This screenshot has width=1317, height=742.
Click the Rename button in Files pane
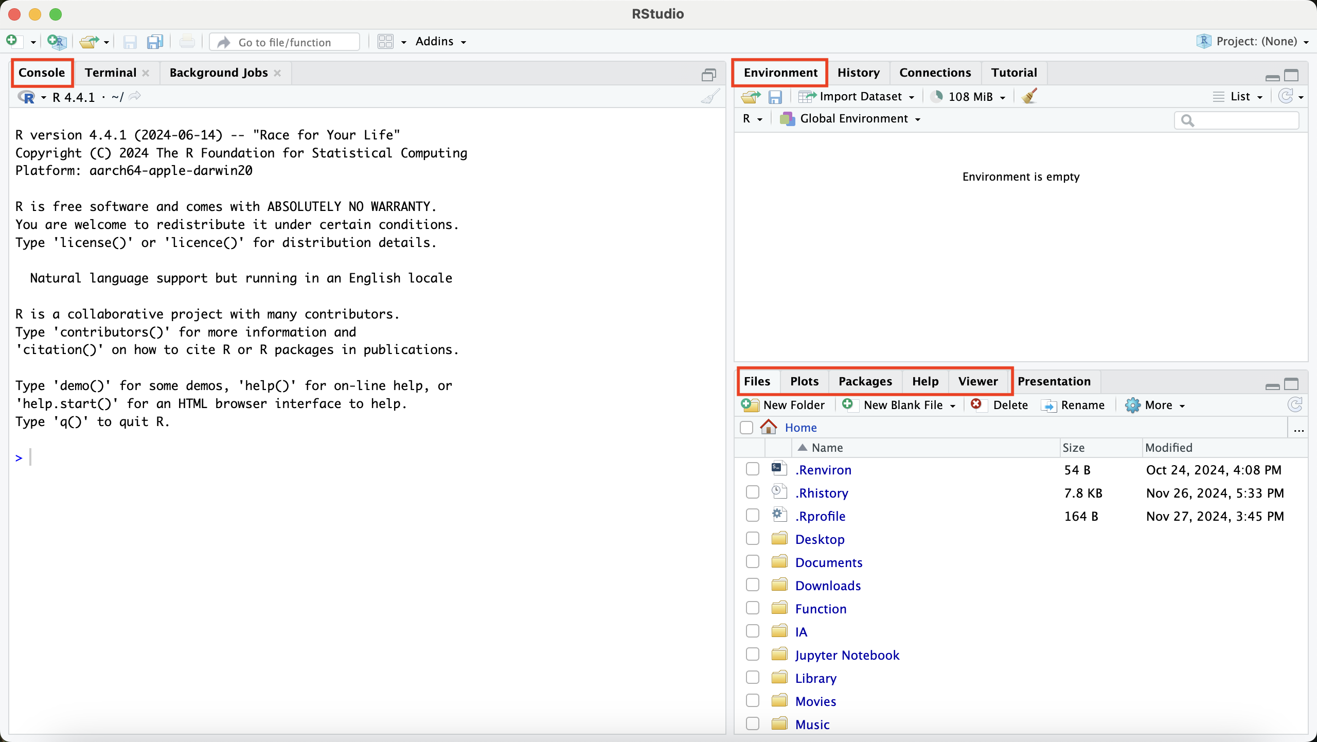(1073, 405)
